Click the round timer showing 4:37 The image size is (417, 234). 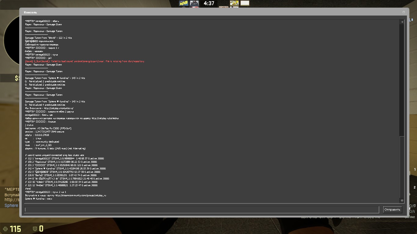tap(209, 3)
